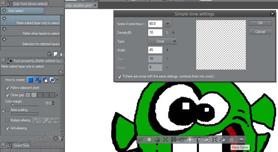Click Clear outside selection icon in launcher
The height and width of the screenshot is (152, 278).
[x=190, y=140]
